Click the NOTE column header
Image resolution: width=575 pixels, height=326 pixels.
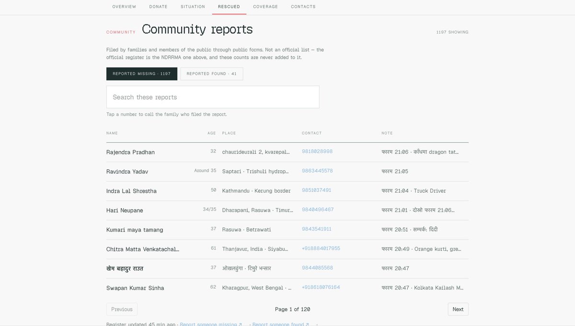click(x=387, y=133)
